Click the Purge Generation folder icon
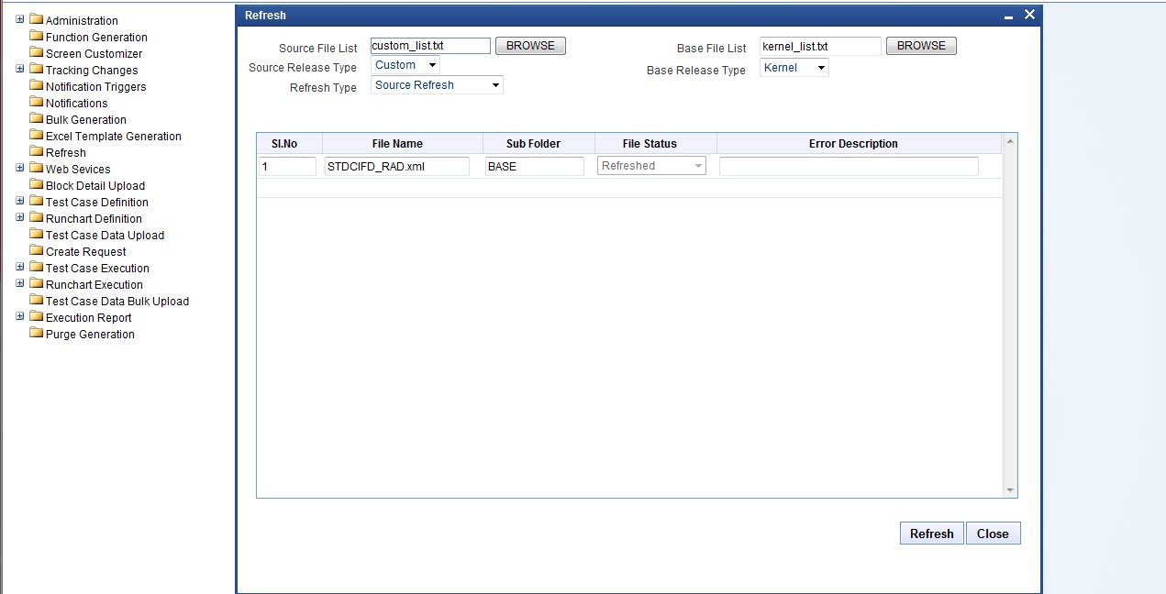The image size is (1166, 594). [x=37, y=333]
